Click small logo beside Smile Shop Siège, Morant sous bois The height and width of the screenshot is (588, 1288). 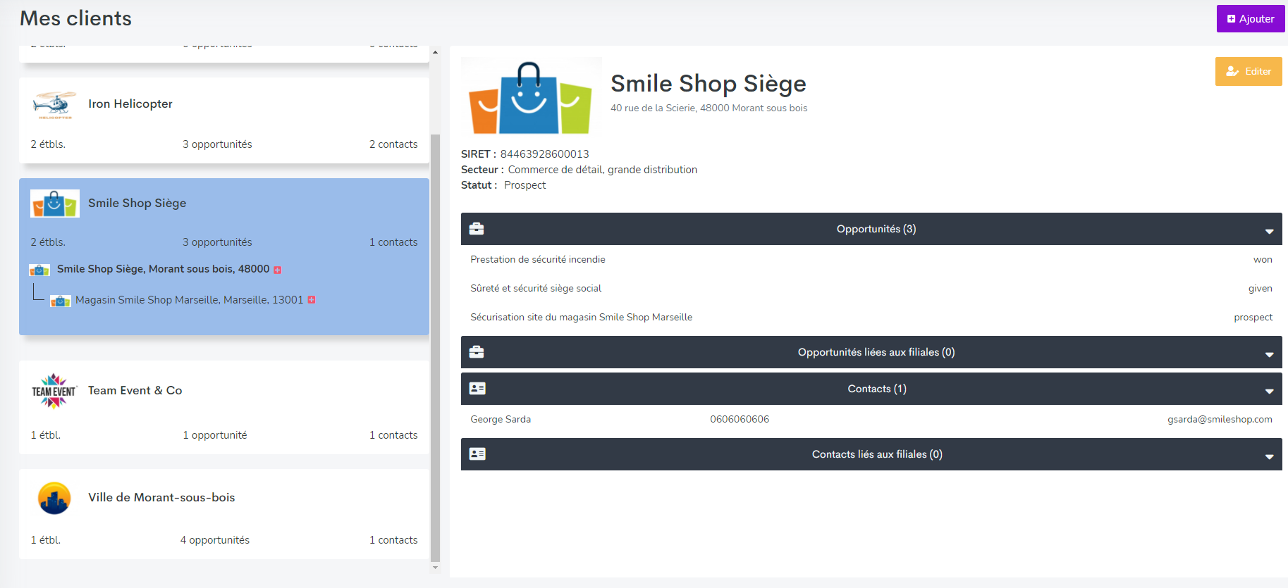click(x=39, y=270)
